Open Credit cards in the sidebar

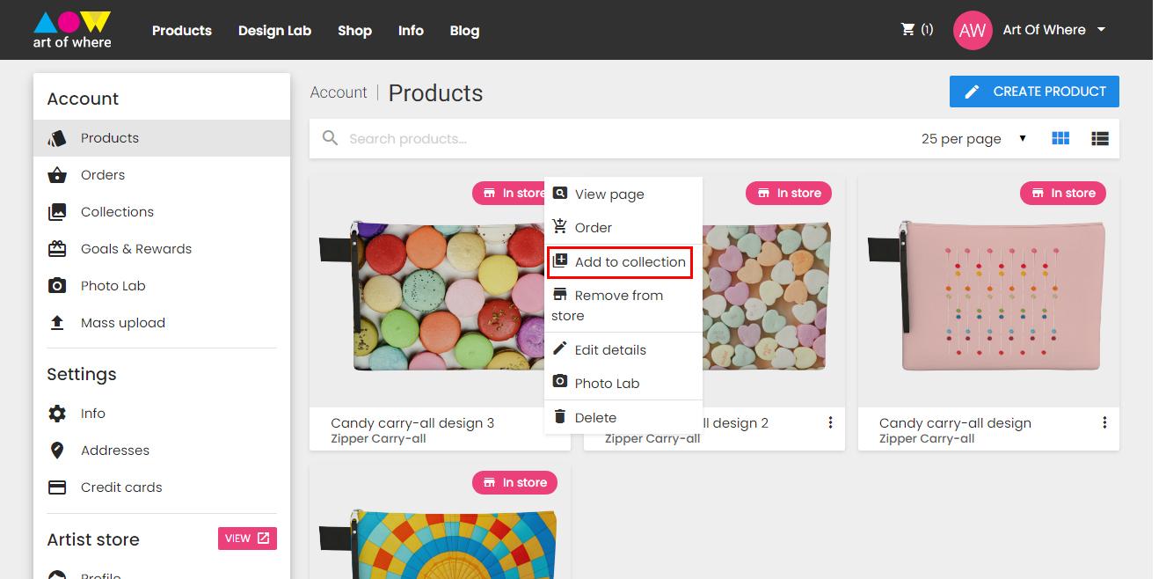coord(162,487)
